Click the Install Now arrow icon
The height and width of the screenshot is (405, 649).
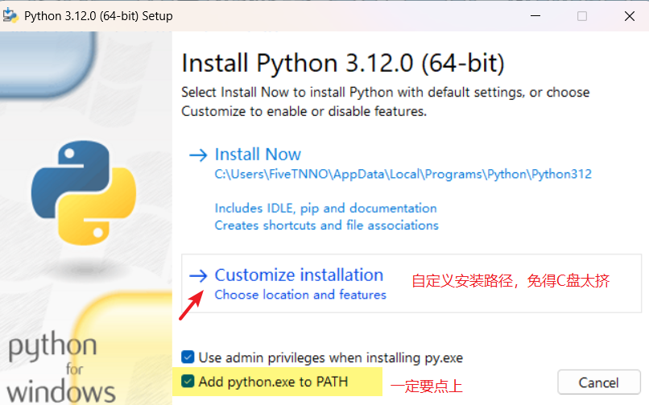(198, 155)
